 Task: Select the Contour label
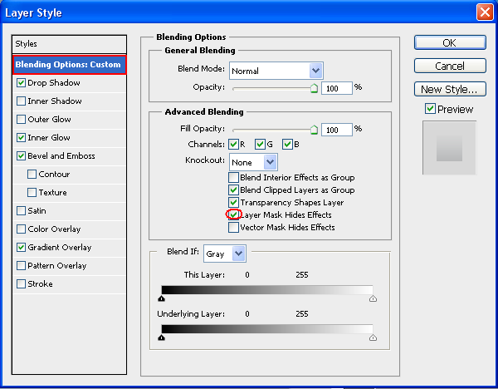click(54, 175)
